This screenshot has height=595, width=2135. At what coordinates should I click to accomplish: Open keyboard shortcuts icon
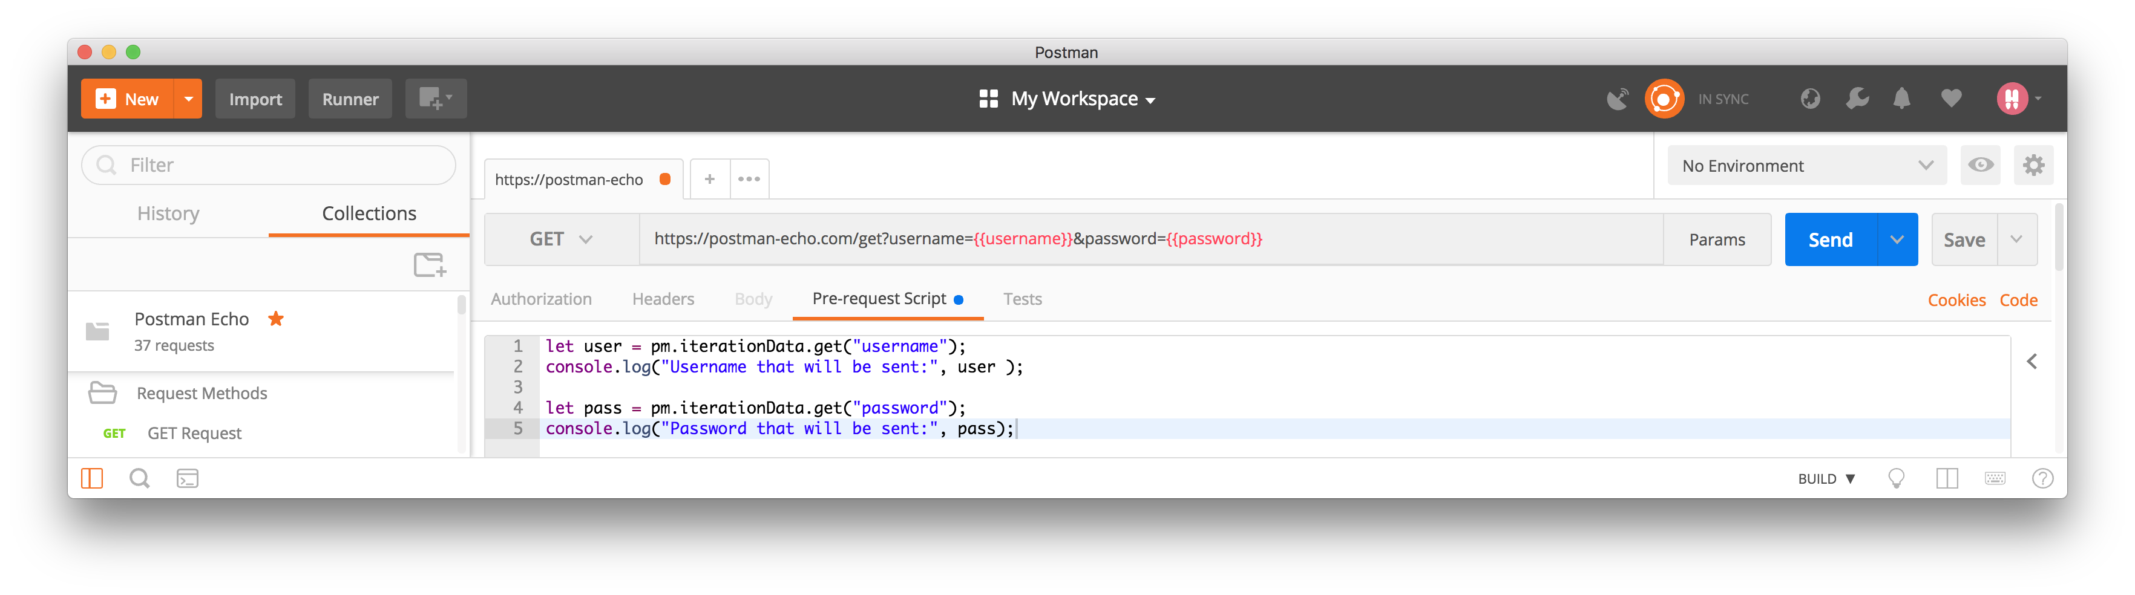tap(1995, 478)
